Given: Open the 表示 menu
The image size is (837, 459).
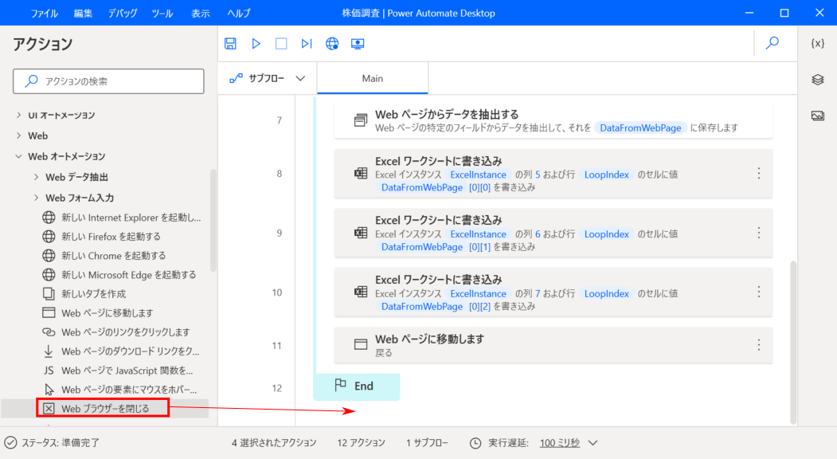Looking at the screenshot, I should (201, 14).
